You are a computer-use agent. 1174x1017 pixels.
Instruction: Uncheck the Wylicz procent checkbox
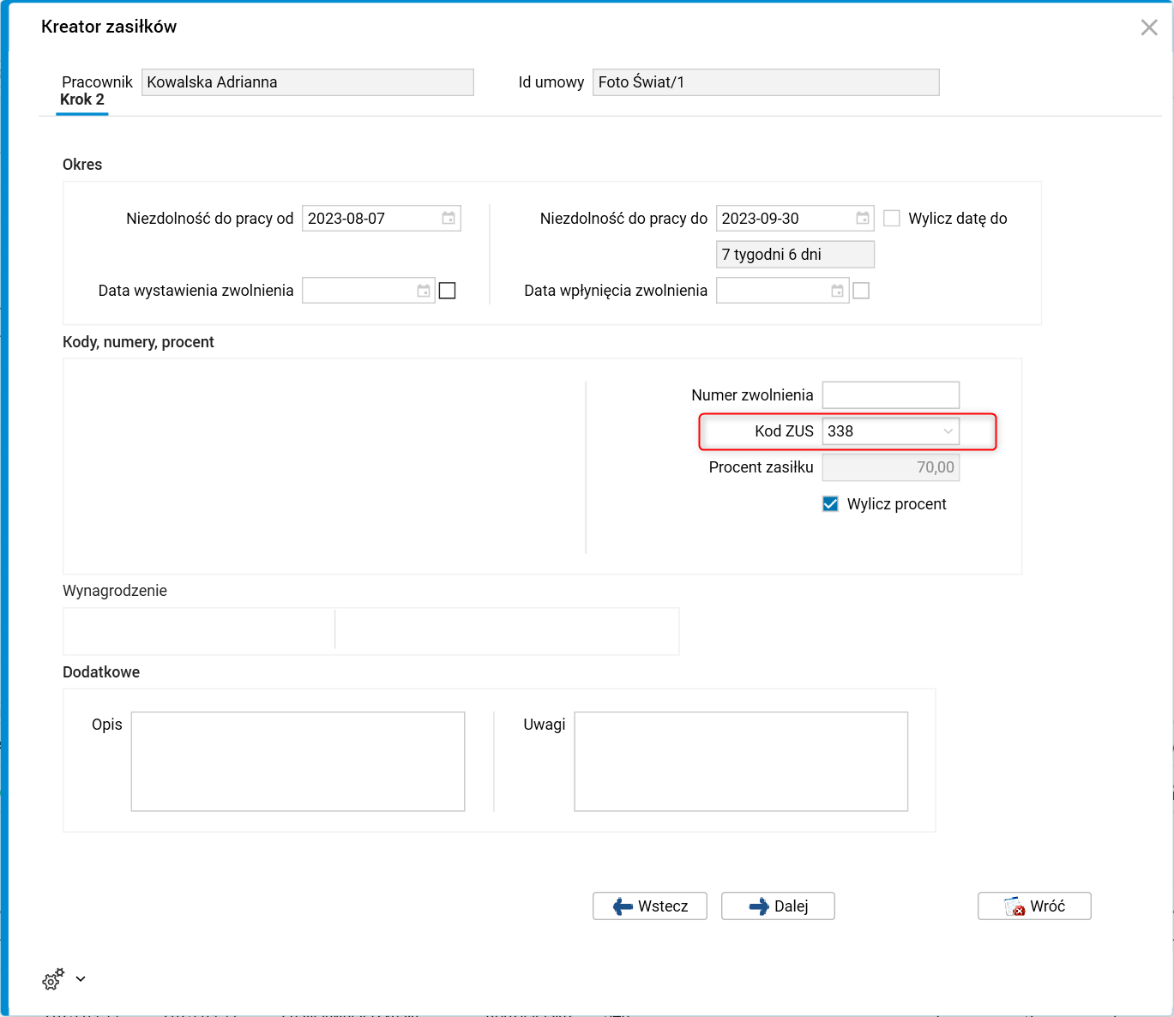[830, 504]
